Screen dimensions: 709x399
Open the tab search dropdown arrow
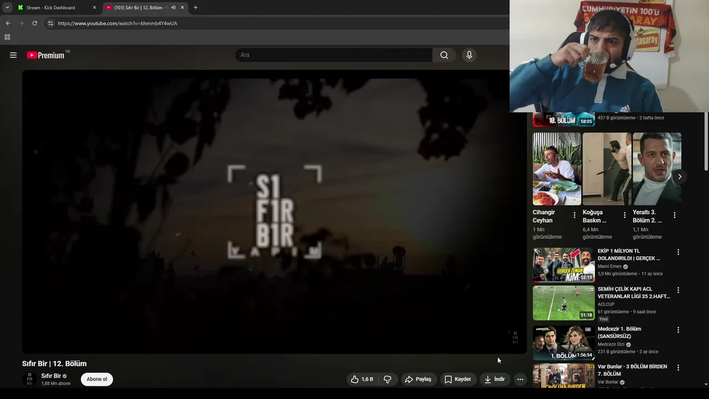tap(7, 8)
